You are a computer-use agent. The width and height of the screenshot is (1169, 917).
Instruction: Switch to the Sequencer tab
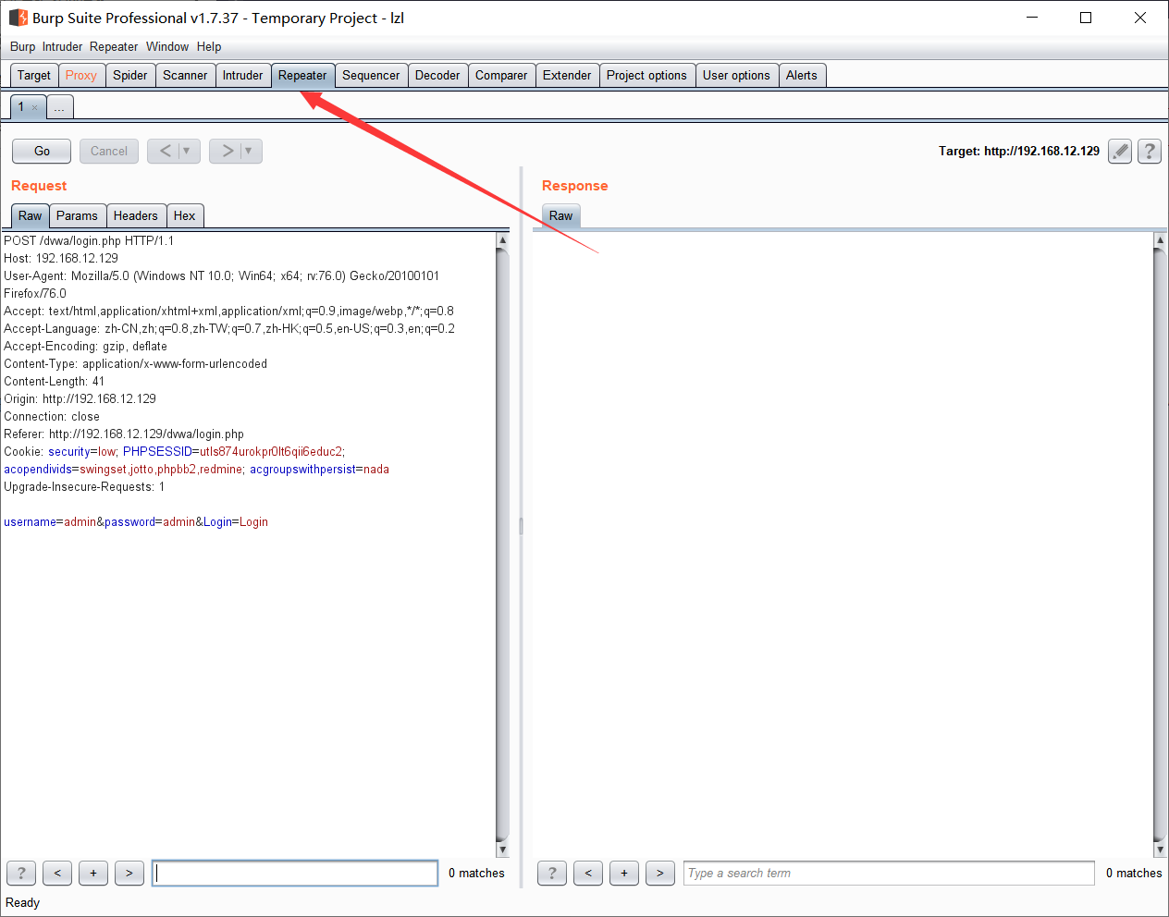(x=371, y=75)
